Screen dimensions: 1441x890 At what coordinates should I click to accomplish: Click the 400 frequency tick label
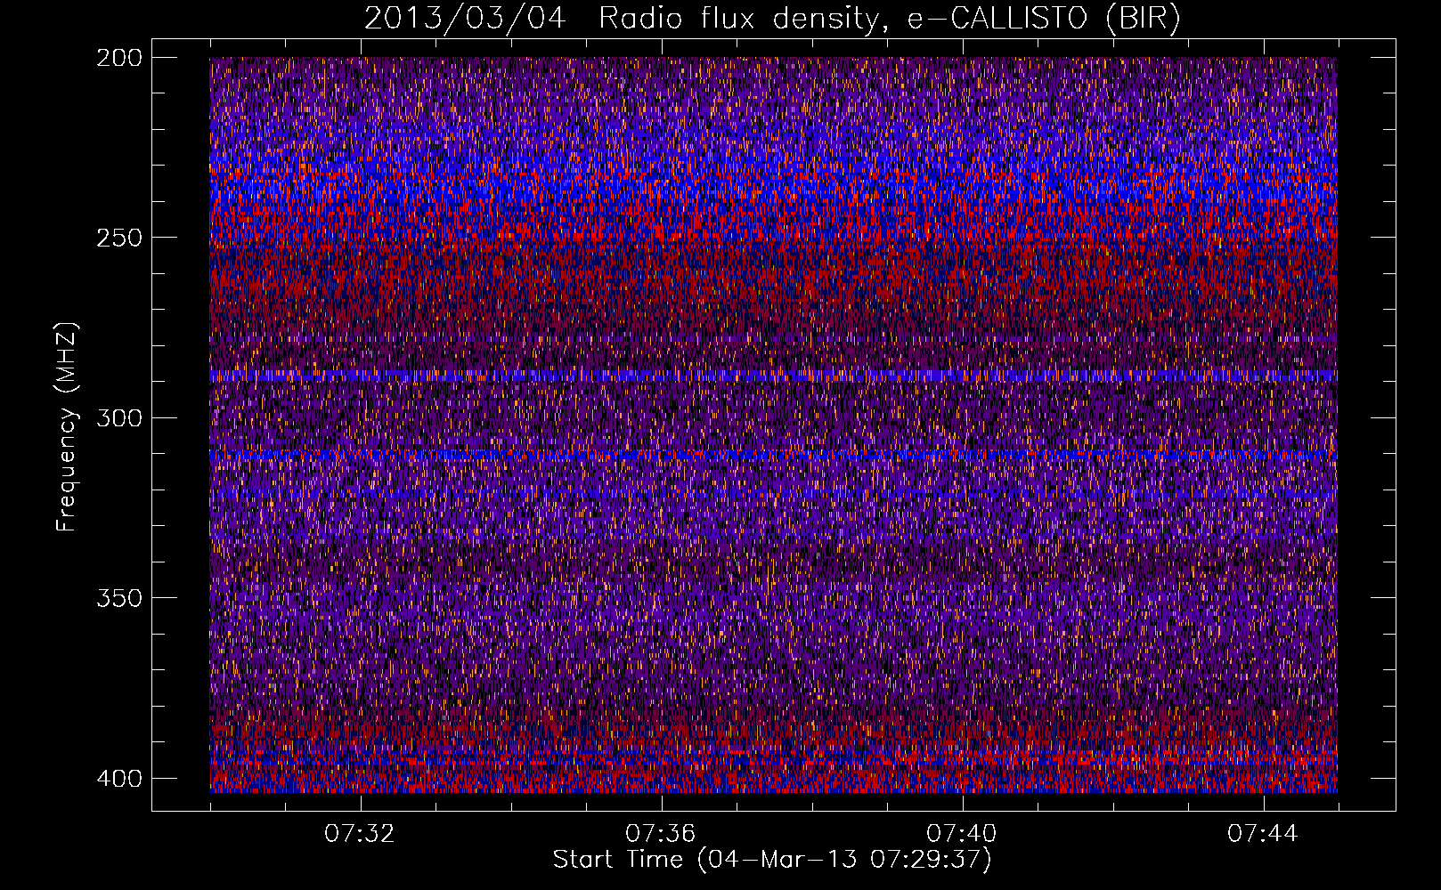[x=118, y=778]
